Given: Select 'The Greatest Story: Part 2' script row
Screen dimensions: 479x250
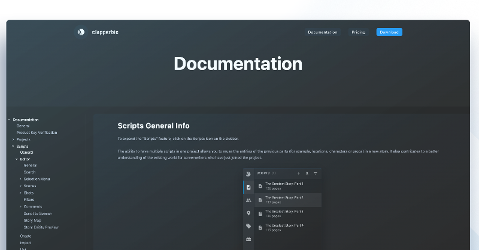Looking at the screenshot, I should (x=288, y=200).
